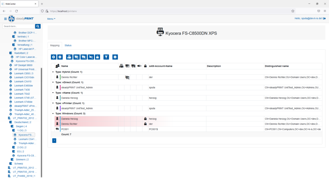This screenshot has width=329, height=178.
Task: Open Siegen | 4 tree node
Action: click(21, 126)
